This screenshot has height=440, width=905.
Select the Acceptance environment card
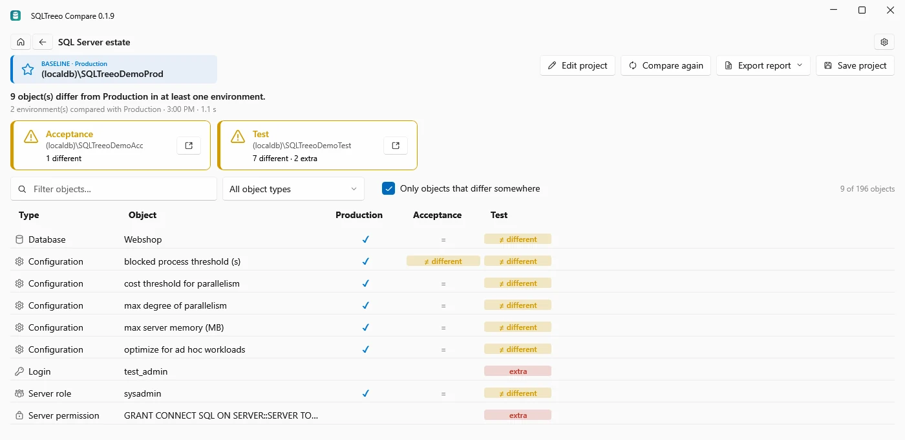point(111,146)
